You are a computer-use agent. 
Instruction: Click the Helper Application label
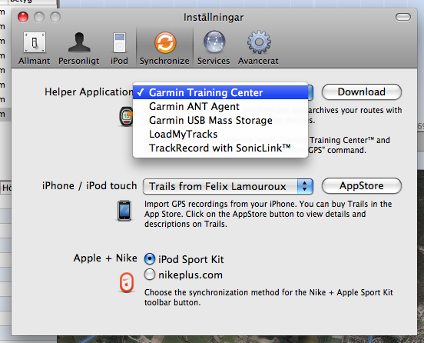pos(88,92)
